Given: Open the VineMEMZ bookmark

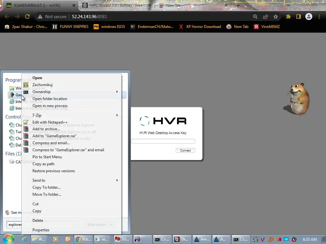Looking at the screenshot, I should click(x=267, y=27).
